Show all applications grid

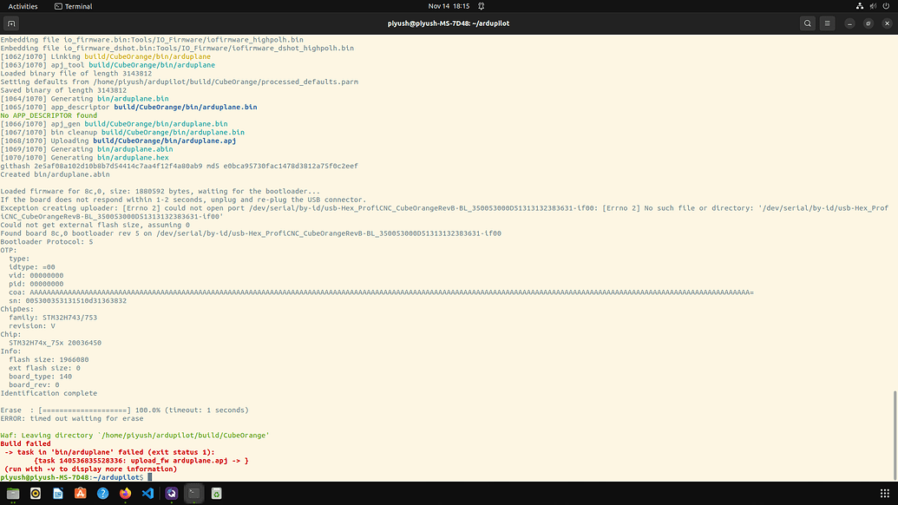[884, 493]
